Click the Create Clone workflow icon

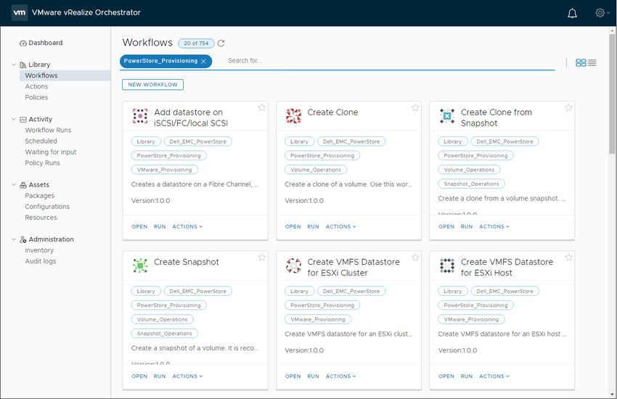coord(293,116)
